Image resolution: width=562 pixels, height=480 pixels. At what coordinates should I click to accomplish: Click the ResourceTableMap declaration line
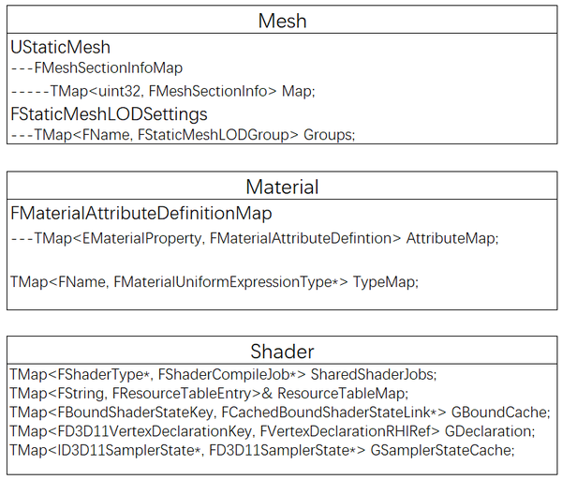209,393
